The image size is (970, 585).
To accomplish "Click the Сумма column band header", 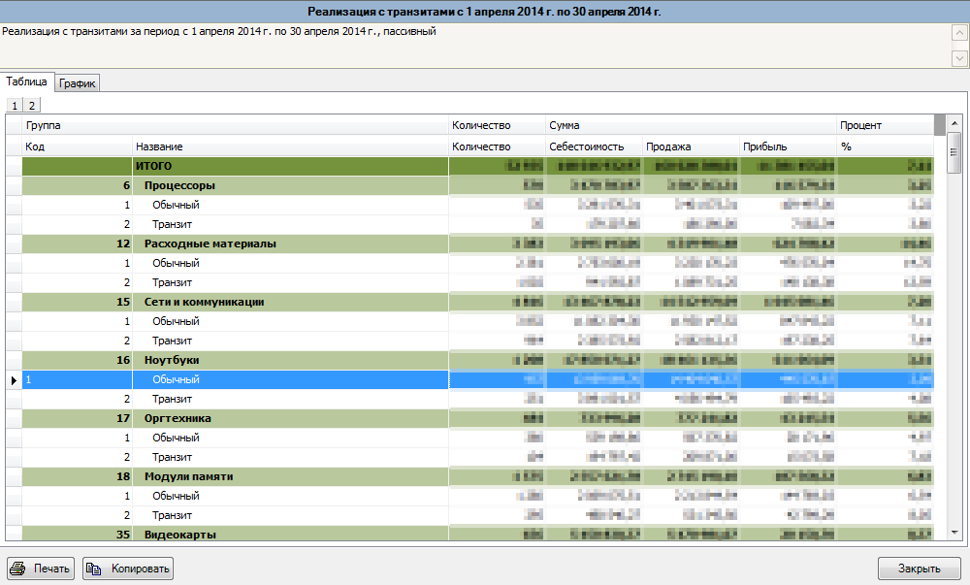I will pos(692,125).
